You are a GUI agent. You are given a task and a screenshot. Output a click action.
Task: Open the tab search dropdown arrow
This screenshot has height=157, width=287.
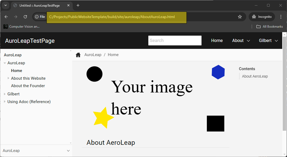pos(5,5)
